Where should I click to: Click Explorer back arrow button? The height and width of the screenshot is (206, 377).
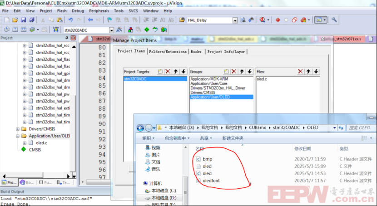140,128
